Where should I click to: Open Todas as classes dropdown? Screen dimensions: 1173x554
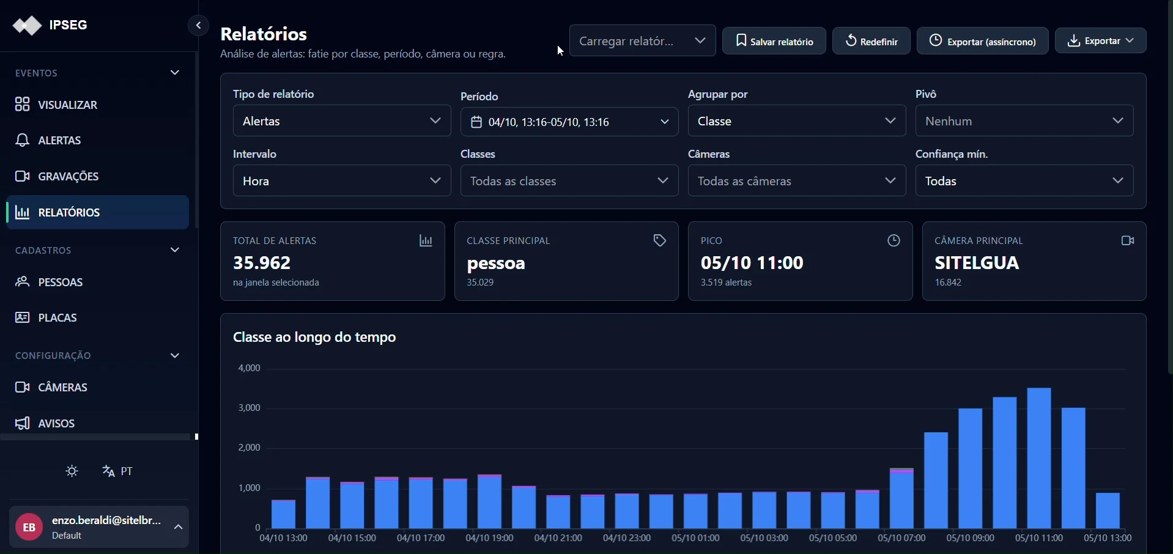(x=569, y=181)
